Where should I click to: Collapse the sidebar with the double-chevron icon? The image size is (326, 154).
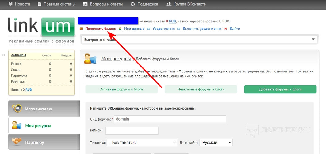[3, 55]
